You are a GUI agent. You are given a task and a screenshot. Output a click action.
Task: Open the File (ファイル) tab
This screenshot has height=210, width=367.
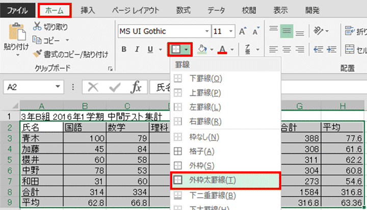click(17, 10)
